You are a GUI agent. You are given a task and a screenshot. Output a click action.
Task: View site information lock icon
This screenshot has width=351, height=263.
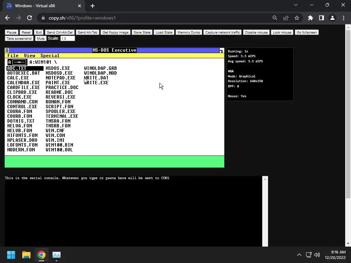pos(43,18)
